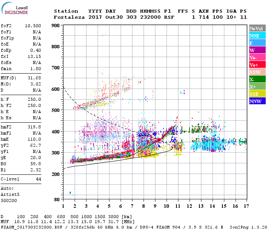
Task: Click the hmE value 110.0
Action: tap(34, 139)
